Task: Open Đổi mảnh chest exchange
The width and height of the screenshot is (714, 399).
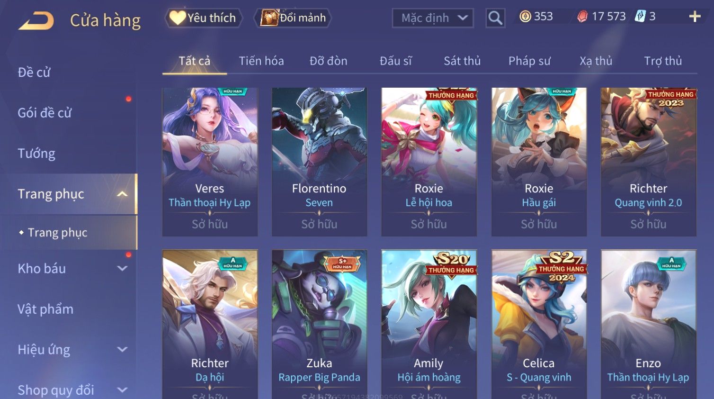Action: pyautogui.click(x=293, y=18)
